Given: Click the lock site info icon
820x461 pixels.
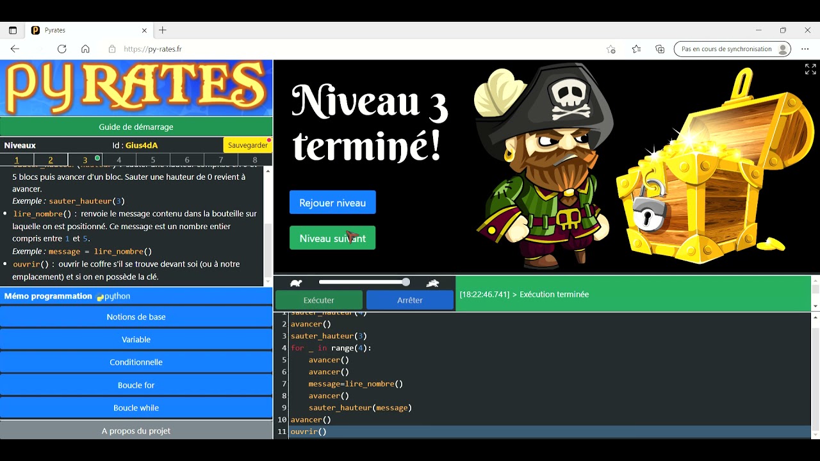Looking at the screenshot, I should 112,49.
